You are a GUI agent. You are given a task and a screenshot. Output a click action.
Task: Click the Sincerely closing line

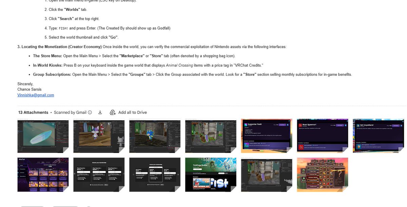[25, 84]
